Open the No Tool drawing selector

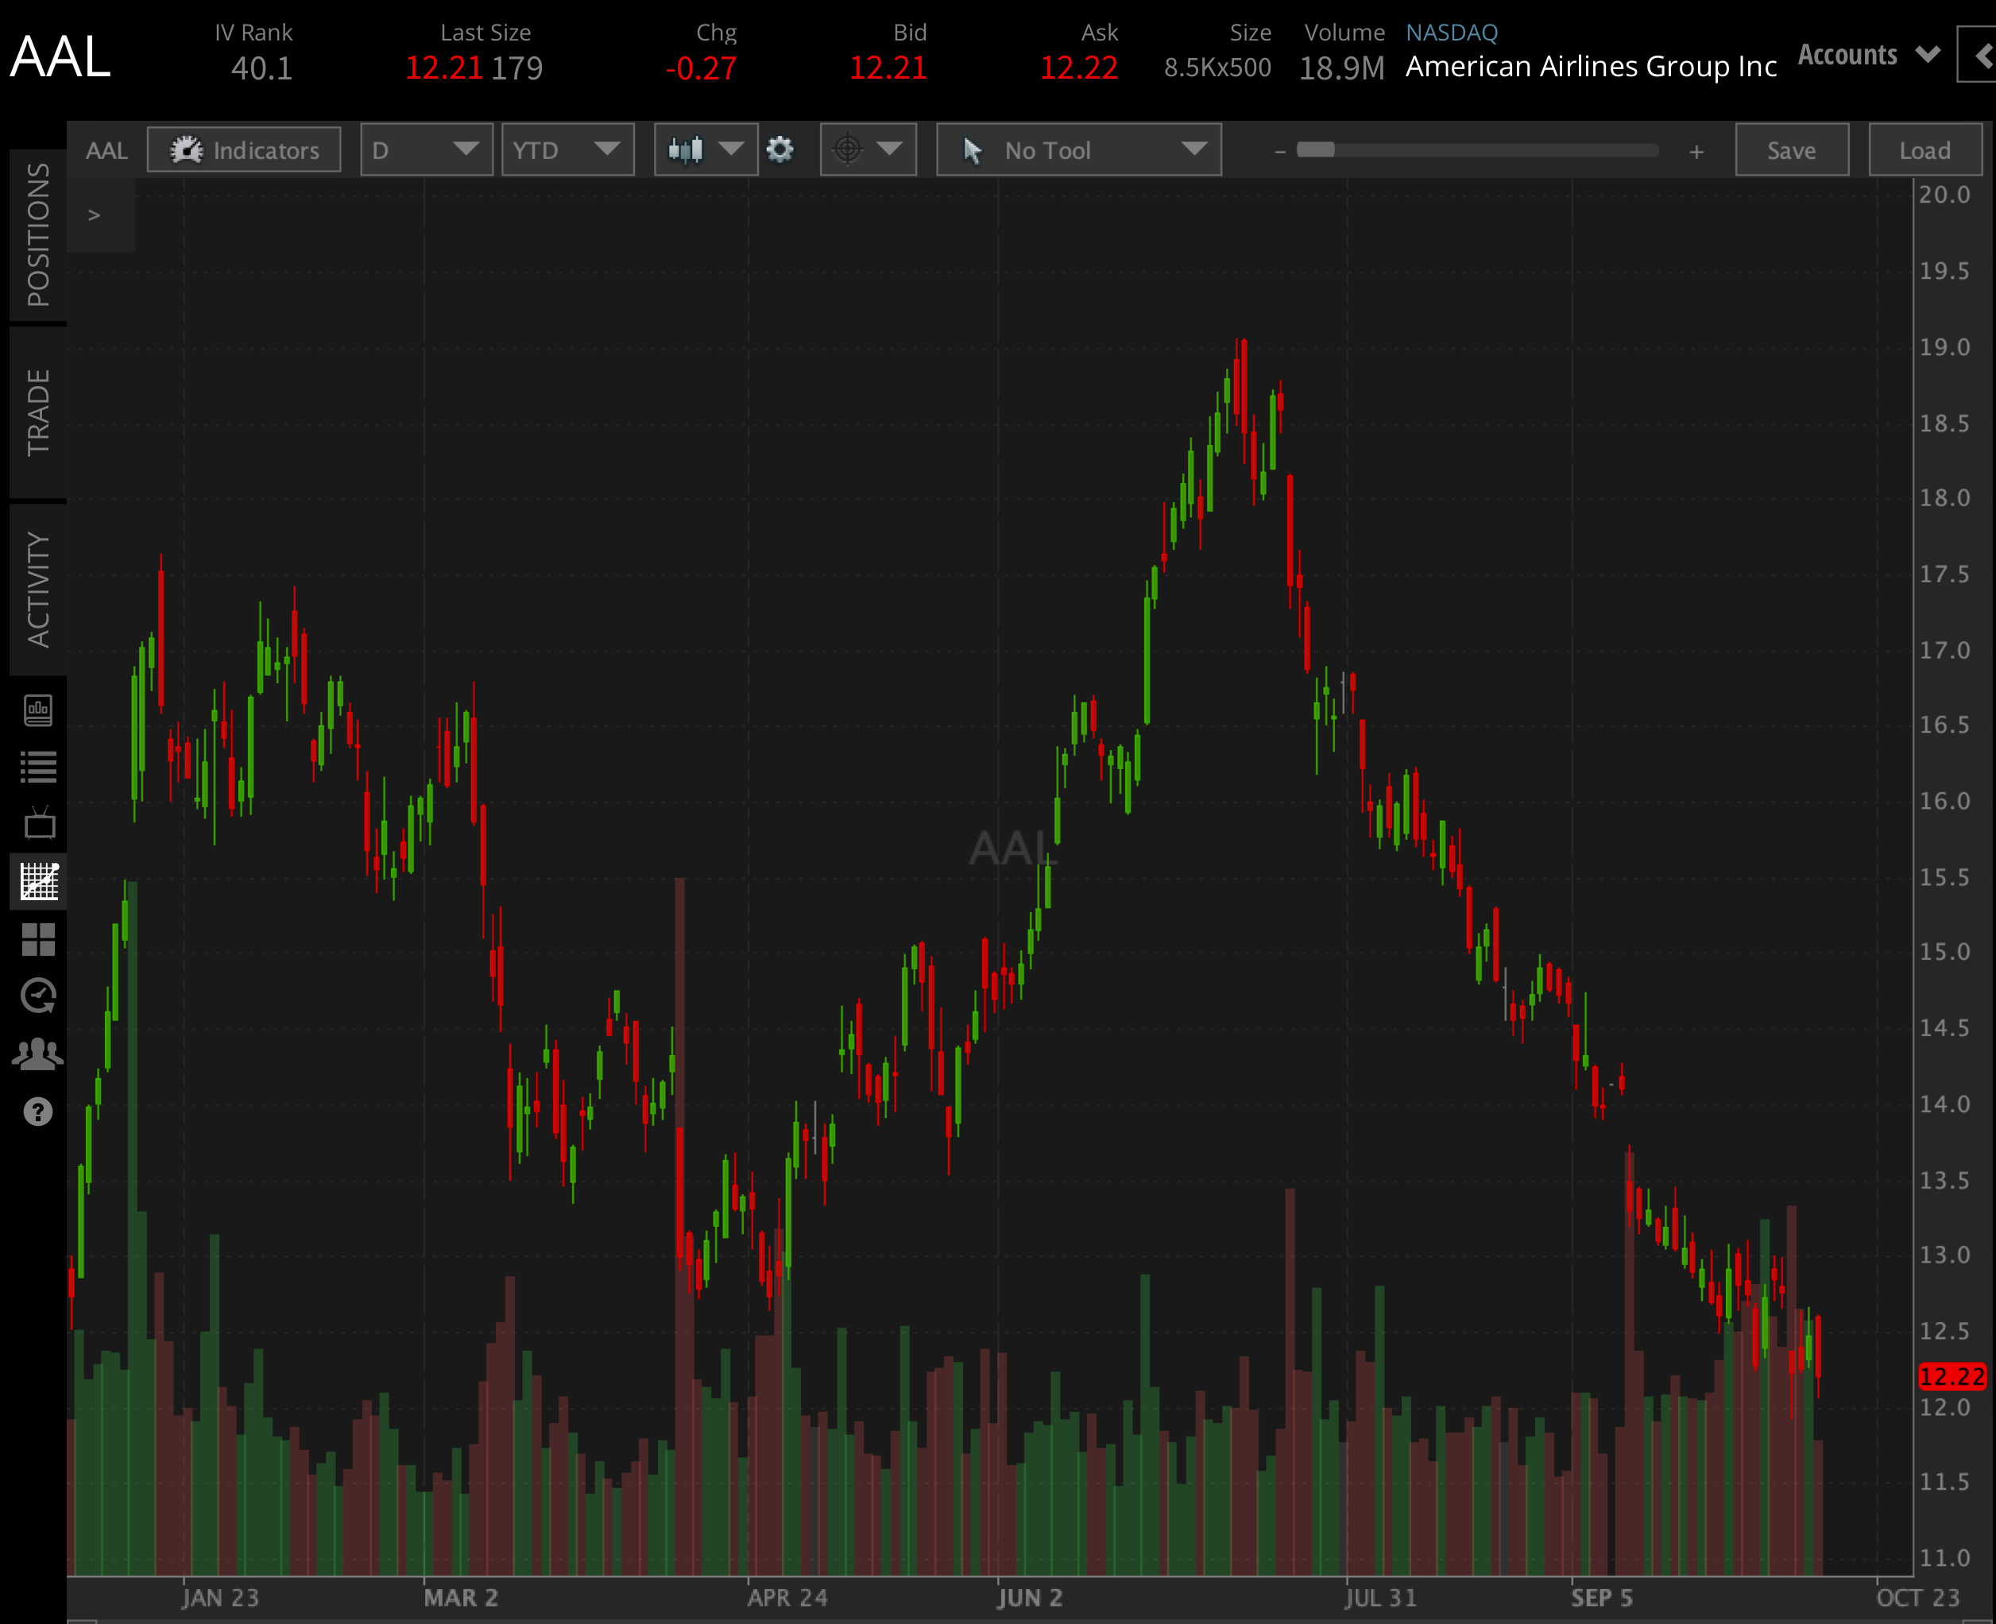pyautogui.click(x=1078, y=149)
